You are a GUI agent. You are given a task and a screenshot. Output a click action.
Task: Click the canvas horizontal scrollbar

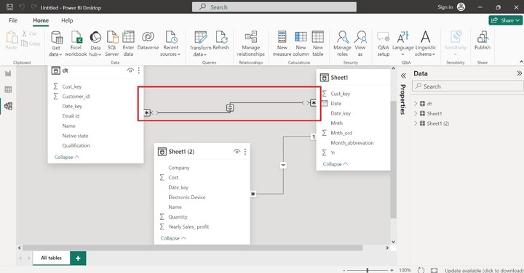pyautogui.click(x=192, y=248)
